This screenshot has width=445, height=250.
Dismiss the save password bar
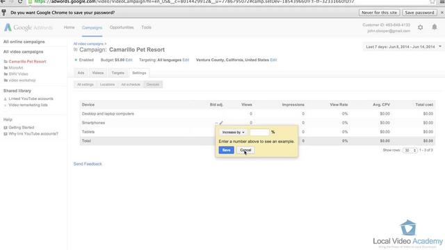[x=442, y=12]
